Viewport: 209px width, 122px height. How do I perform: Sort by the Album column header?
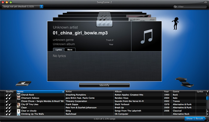(138, 92)
